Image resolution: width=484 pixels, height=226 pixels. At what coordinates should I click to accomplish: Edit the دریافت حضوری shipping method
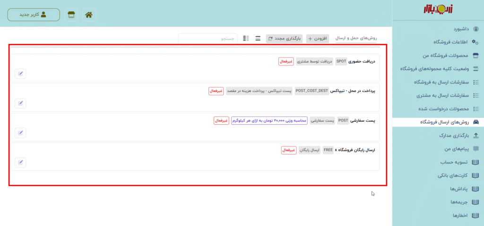pyautogui.click(x=20, y=73)
